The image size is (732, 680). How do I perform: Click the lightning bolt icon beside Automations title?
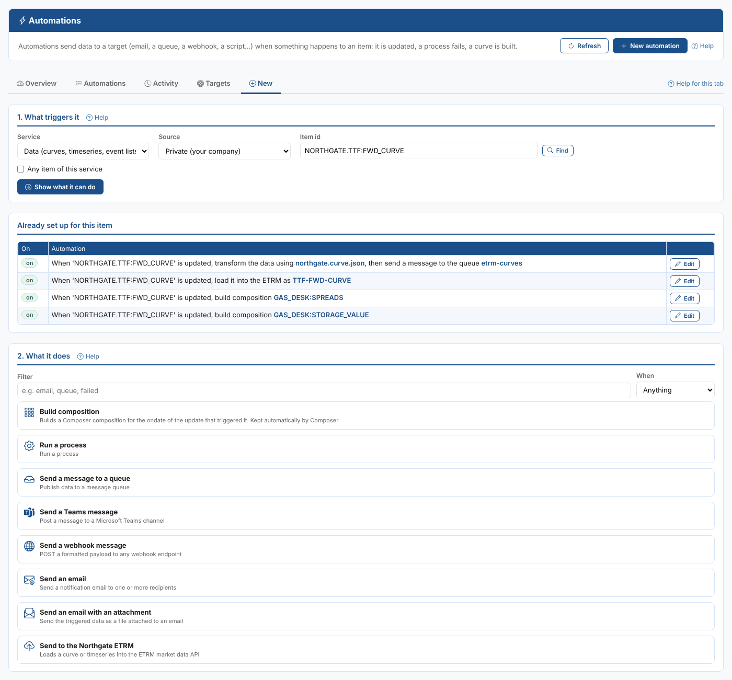pos(22,20)
